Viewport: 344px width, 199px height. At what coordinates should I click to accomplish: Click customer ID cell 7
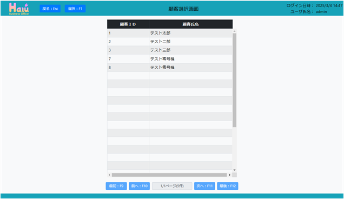point(128,59)
